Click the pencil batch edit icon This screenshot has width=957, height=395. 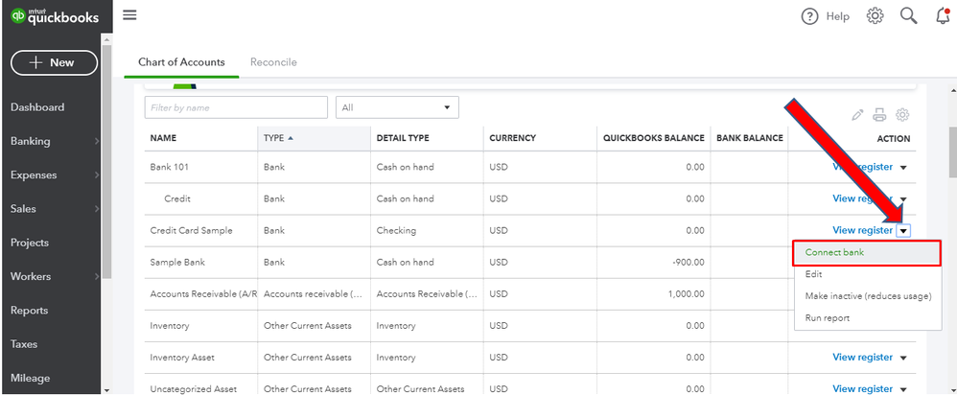tap(857, 114)
